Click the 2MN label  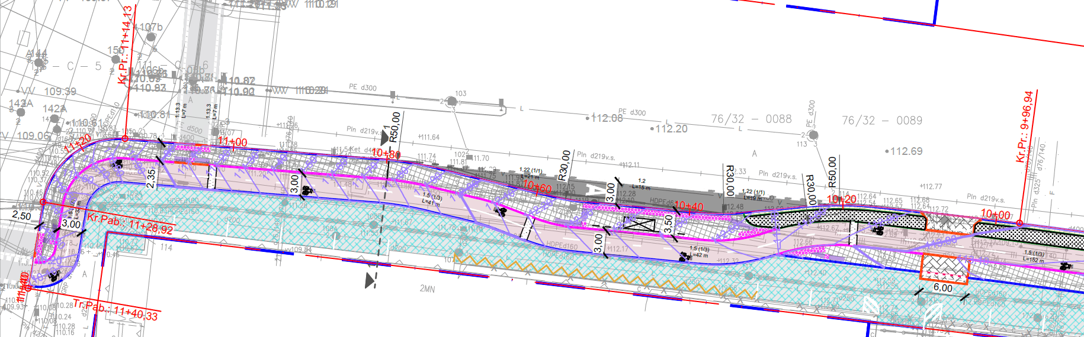tap(427, 289)
